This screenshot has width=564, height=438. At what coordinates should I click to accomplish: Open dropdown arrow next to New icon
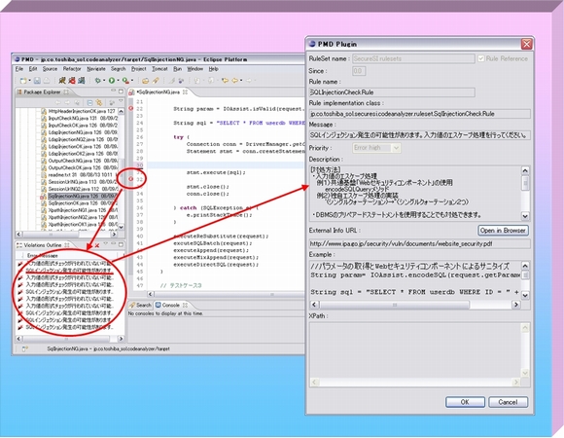coord(29,81)
